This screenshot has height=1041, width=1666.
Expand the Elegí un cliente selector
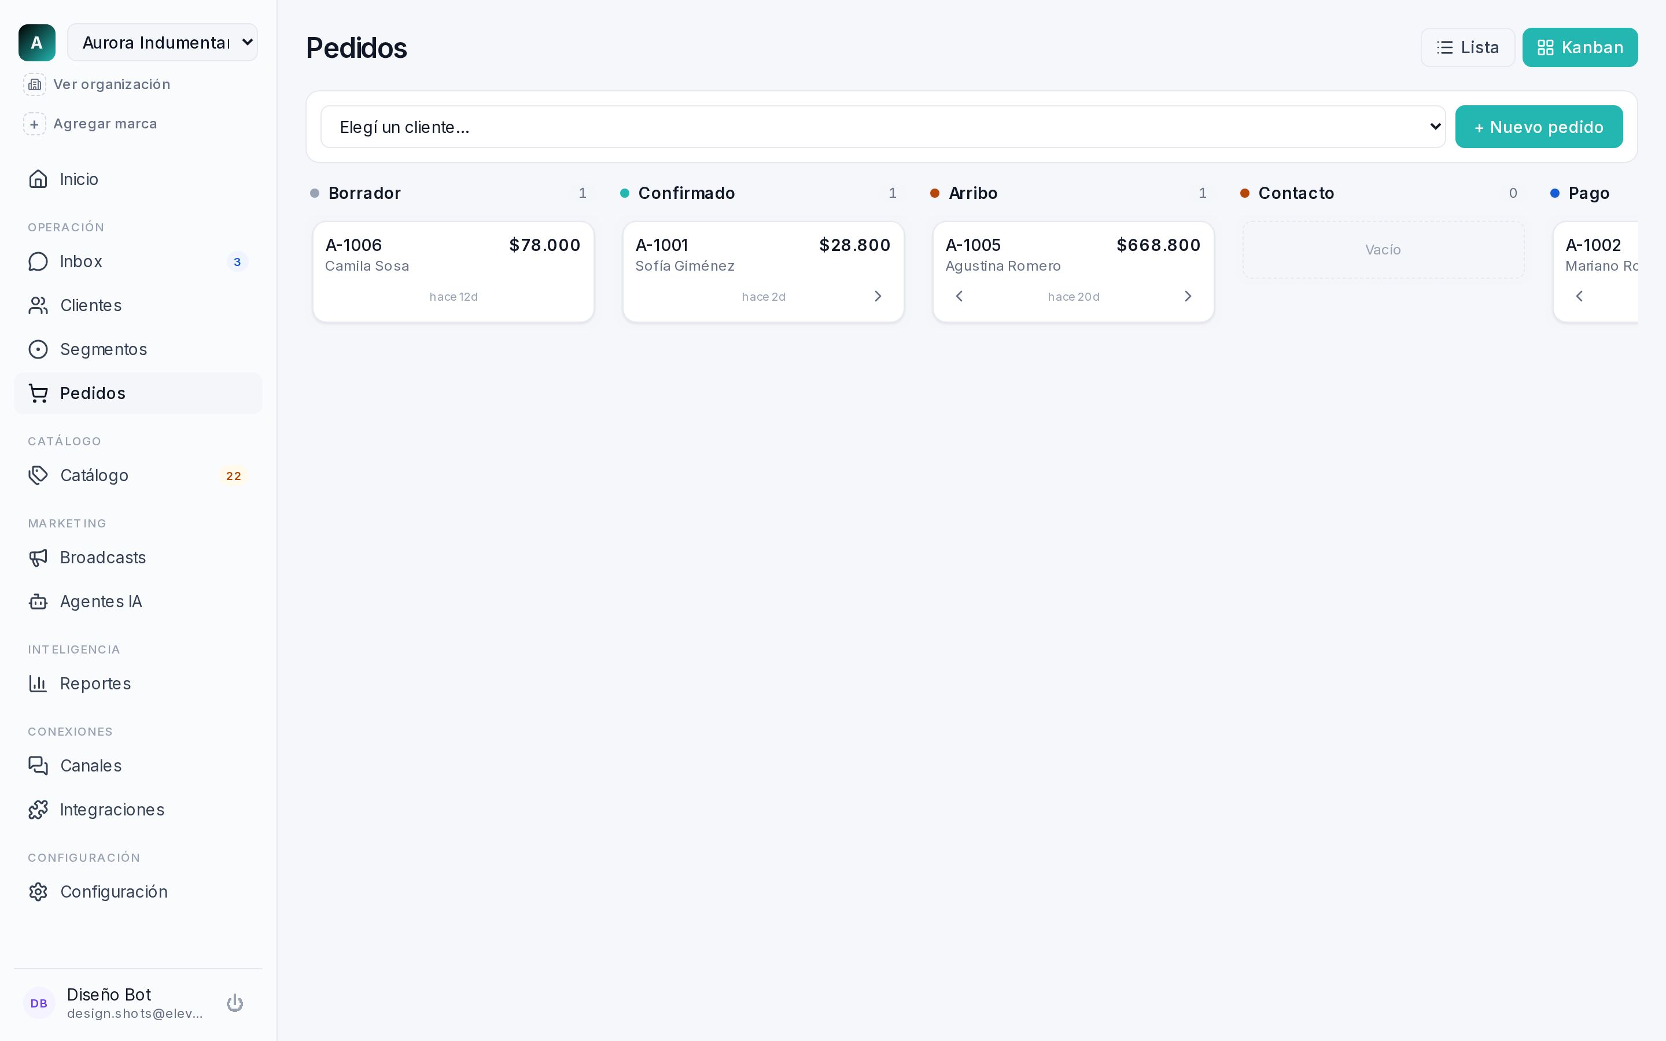(883, 127)
